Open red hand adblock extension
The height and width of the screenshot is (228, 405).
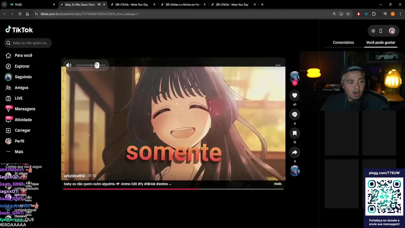[358, 14]
